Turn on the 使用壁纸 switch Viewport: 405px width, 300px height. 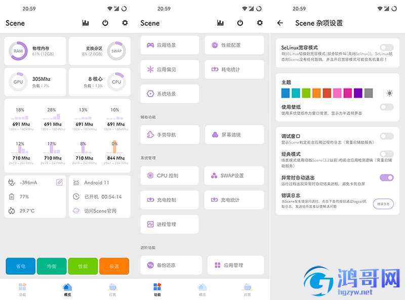387,107
